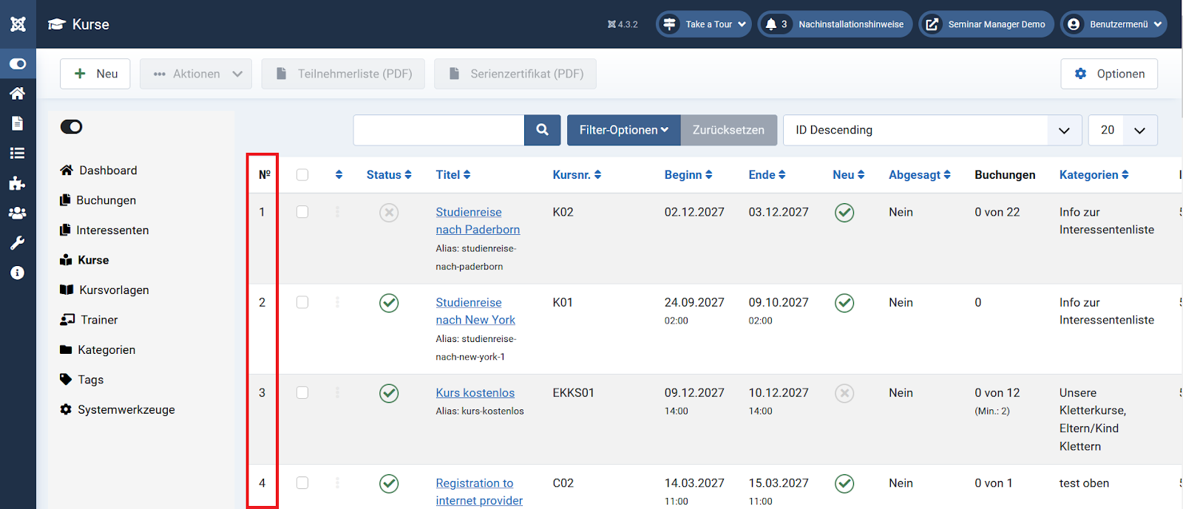Image resolution: width=1183 pixels, height=509 pixels.
Task: Select checkbox for Studienreise nach New York
Action: (x=302, y=302)
